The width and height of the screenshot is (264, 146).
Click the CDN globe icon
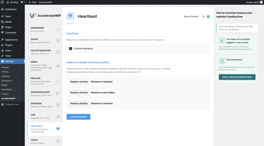tap(58, 116)
